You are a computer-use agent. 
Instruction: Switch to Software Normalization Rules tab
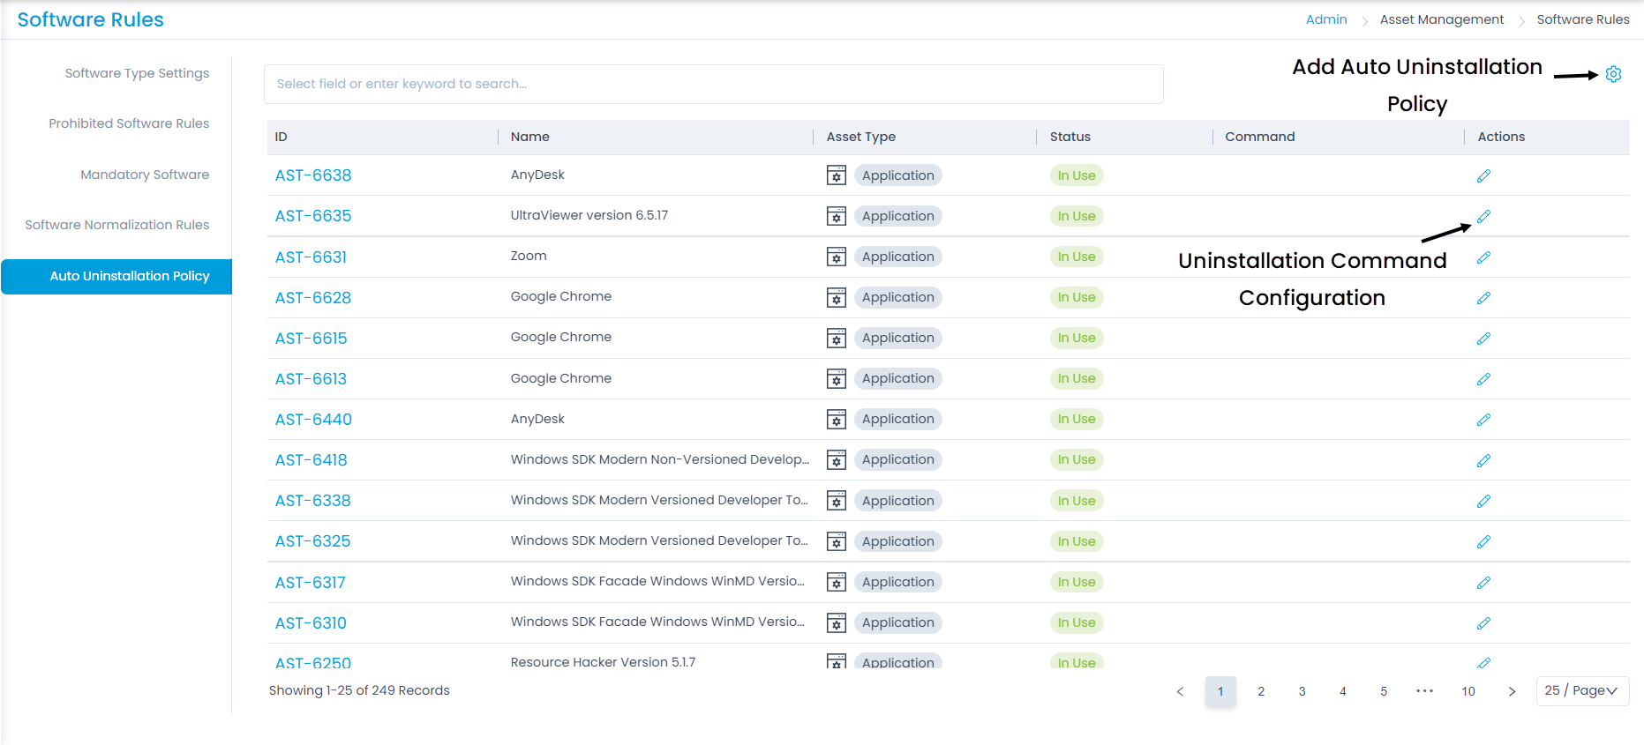pyautogui.click(x=117, y=225)
